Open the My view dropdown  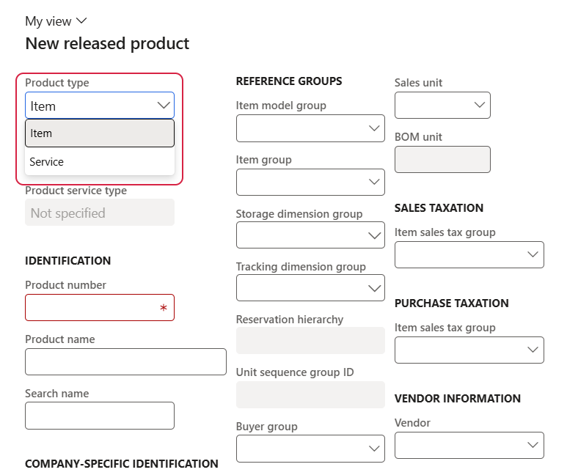(x=56, y=21)
